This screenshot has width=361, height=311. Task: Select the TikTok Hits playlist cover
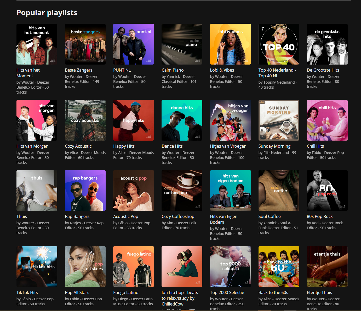point(37,267)
